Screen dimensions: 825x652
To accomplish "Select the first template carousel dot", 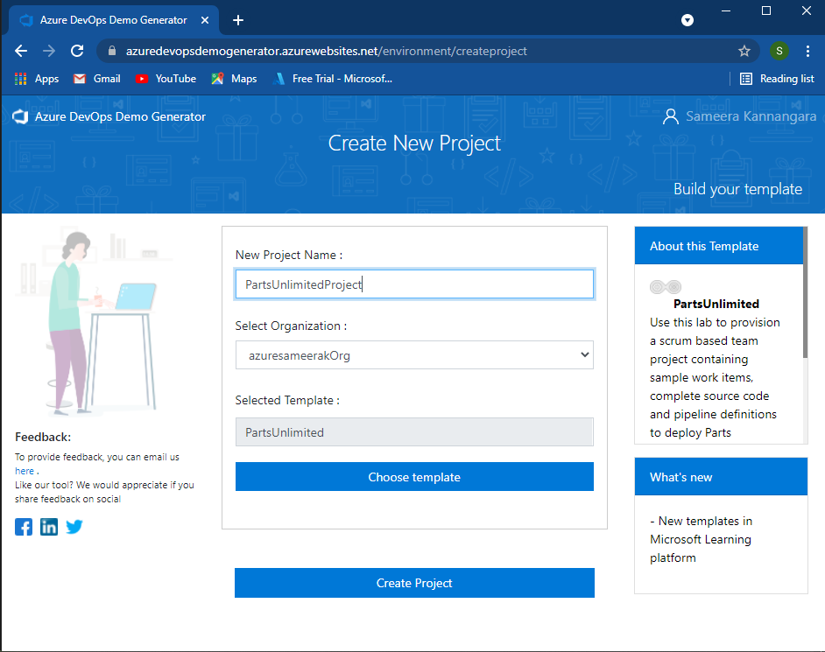I will click(657, 286).
